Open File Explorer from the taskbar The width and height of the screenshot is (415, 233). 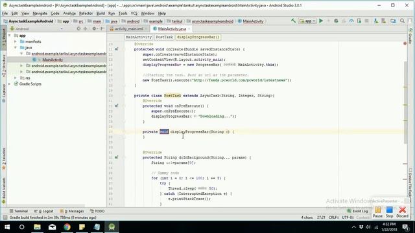coord(38,227)
